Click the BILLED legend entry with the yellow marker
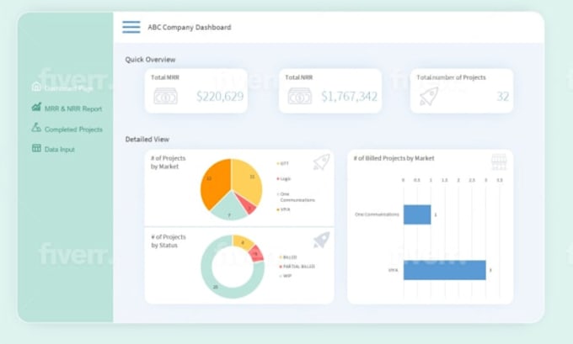573x344 pixels. point(288,257)
